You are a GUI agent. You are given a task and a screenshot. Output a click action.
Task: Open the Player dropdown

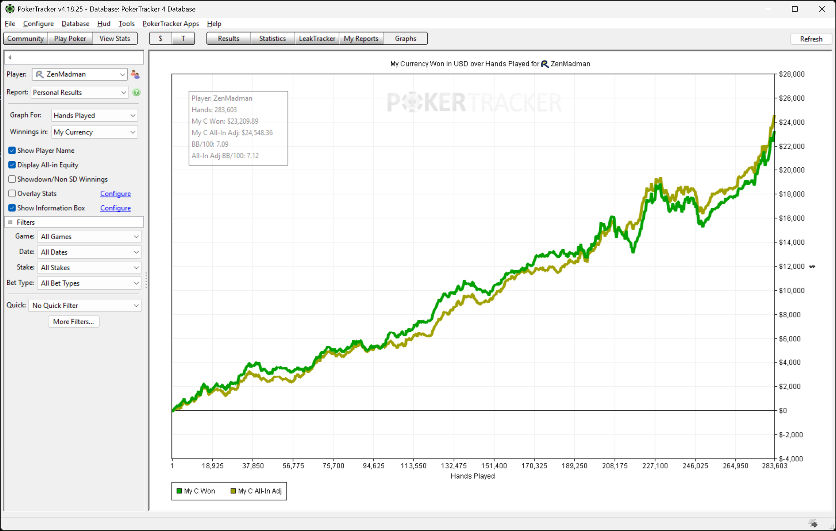[x=79, y=74]
